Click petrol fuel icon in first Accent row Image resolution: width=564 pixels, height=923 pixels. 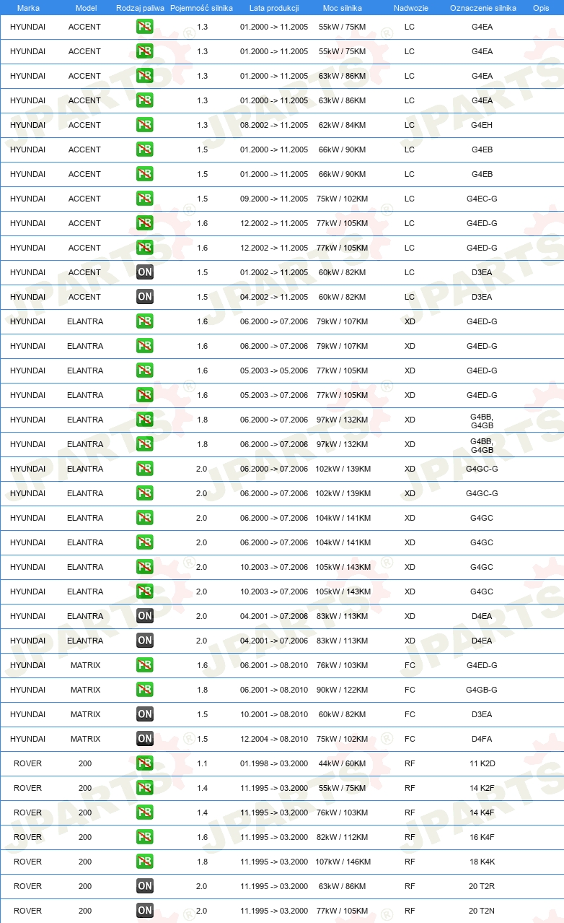pyautogui.click(x=145, y=27)
